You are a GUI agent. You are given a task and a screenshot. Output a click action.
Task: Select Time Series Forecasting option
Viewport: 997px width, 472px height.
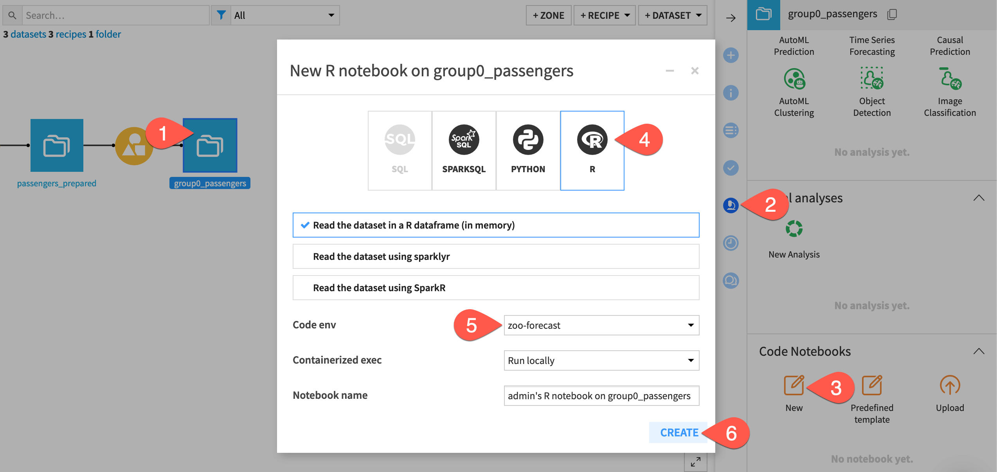(x=872, y=46)
